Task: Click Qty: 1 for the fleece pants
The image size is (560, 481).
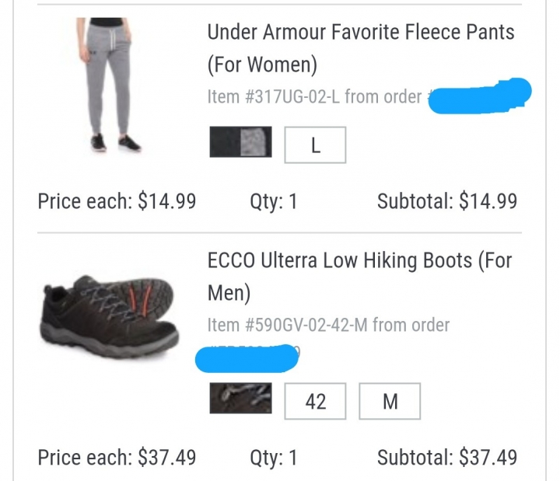Action: [x=274, y=201]
